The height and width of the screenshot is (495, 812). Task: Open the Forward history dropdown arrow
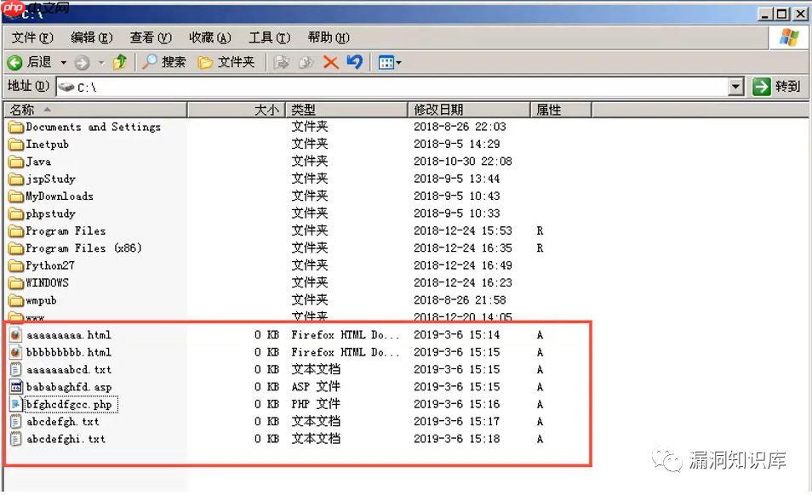[101, 63]
